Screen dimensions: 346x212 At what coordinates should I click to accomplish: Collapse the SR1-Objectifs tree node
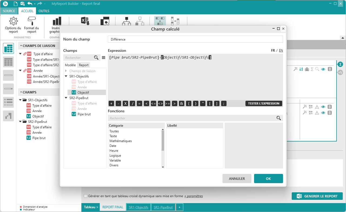point(66,76)
